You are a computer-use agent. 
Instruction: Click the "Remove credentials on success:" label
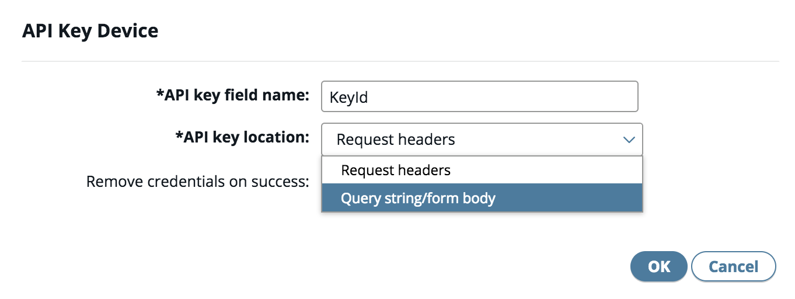197,182
